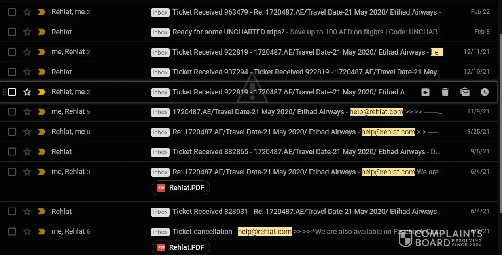Viewport: 502px width, 255px height.
Task: Delete the hovered Rehlat email
Action: click(445, 92)
